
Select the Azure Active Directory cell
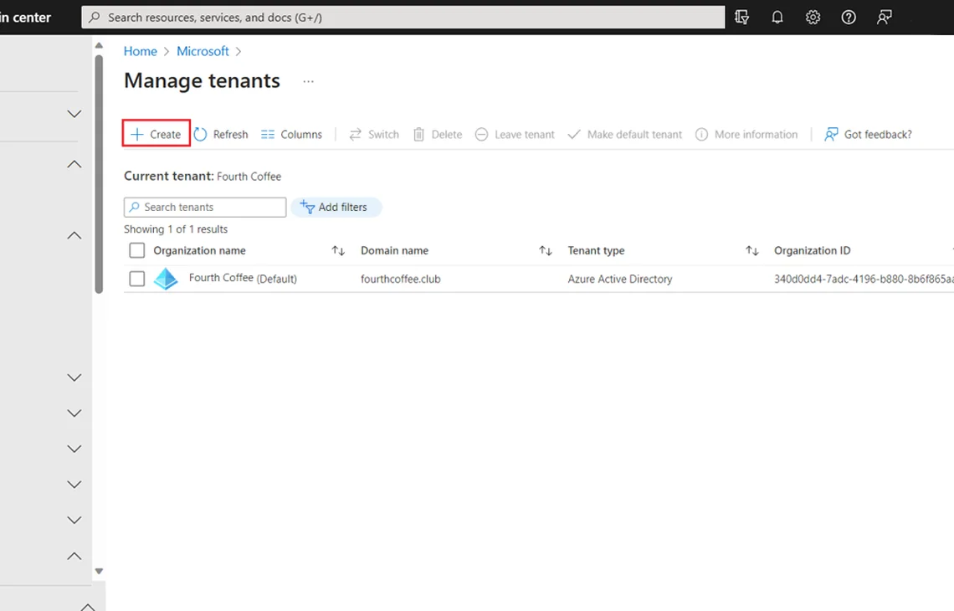[x=620, y=279]
